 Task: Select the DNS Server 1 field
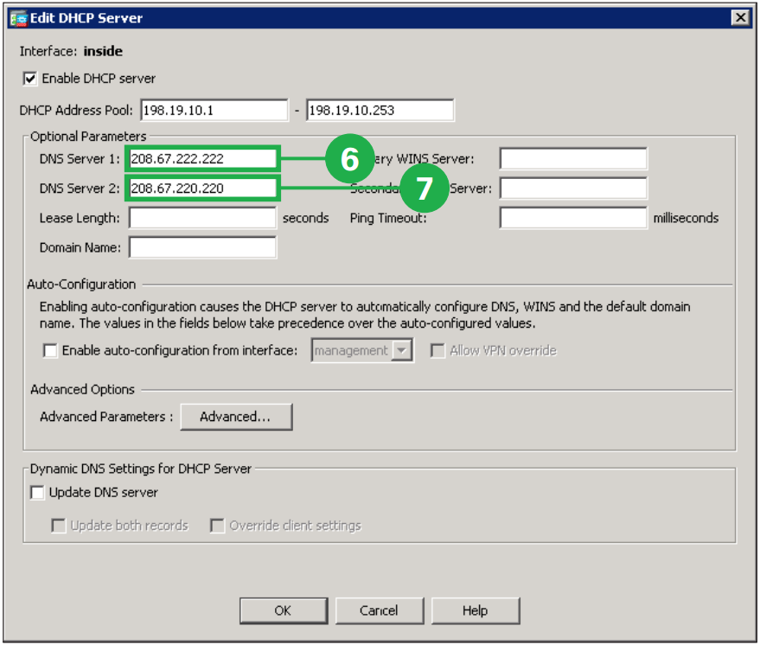pos(203,158)
